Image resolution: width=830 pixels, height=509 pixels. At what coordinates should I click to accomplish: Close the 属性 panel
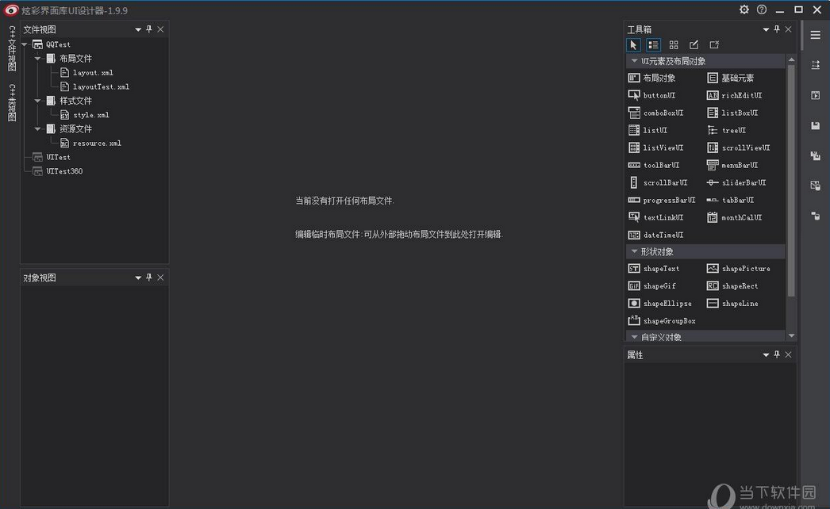pyautogui.click(x=788, y=355)
